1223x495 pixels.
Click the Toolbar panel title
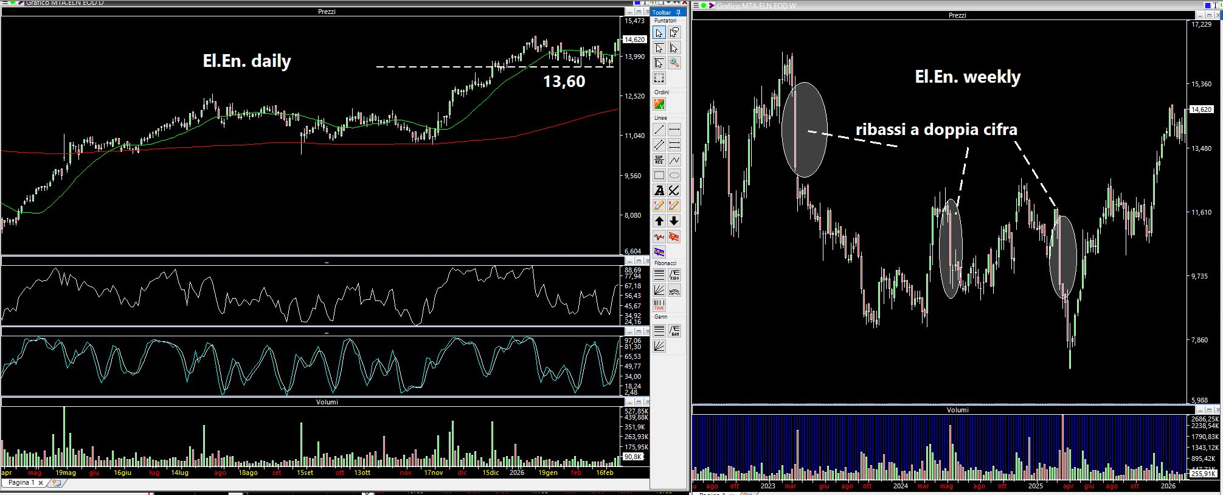pyautogui.click(x=662, y=12)
